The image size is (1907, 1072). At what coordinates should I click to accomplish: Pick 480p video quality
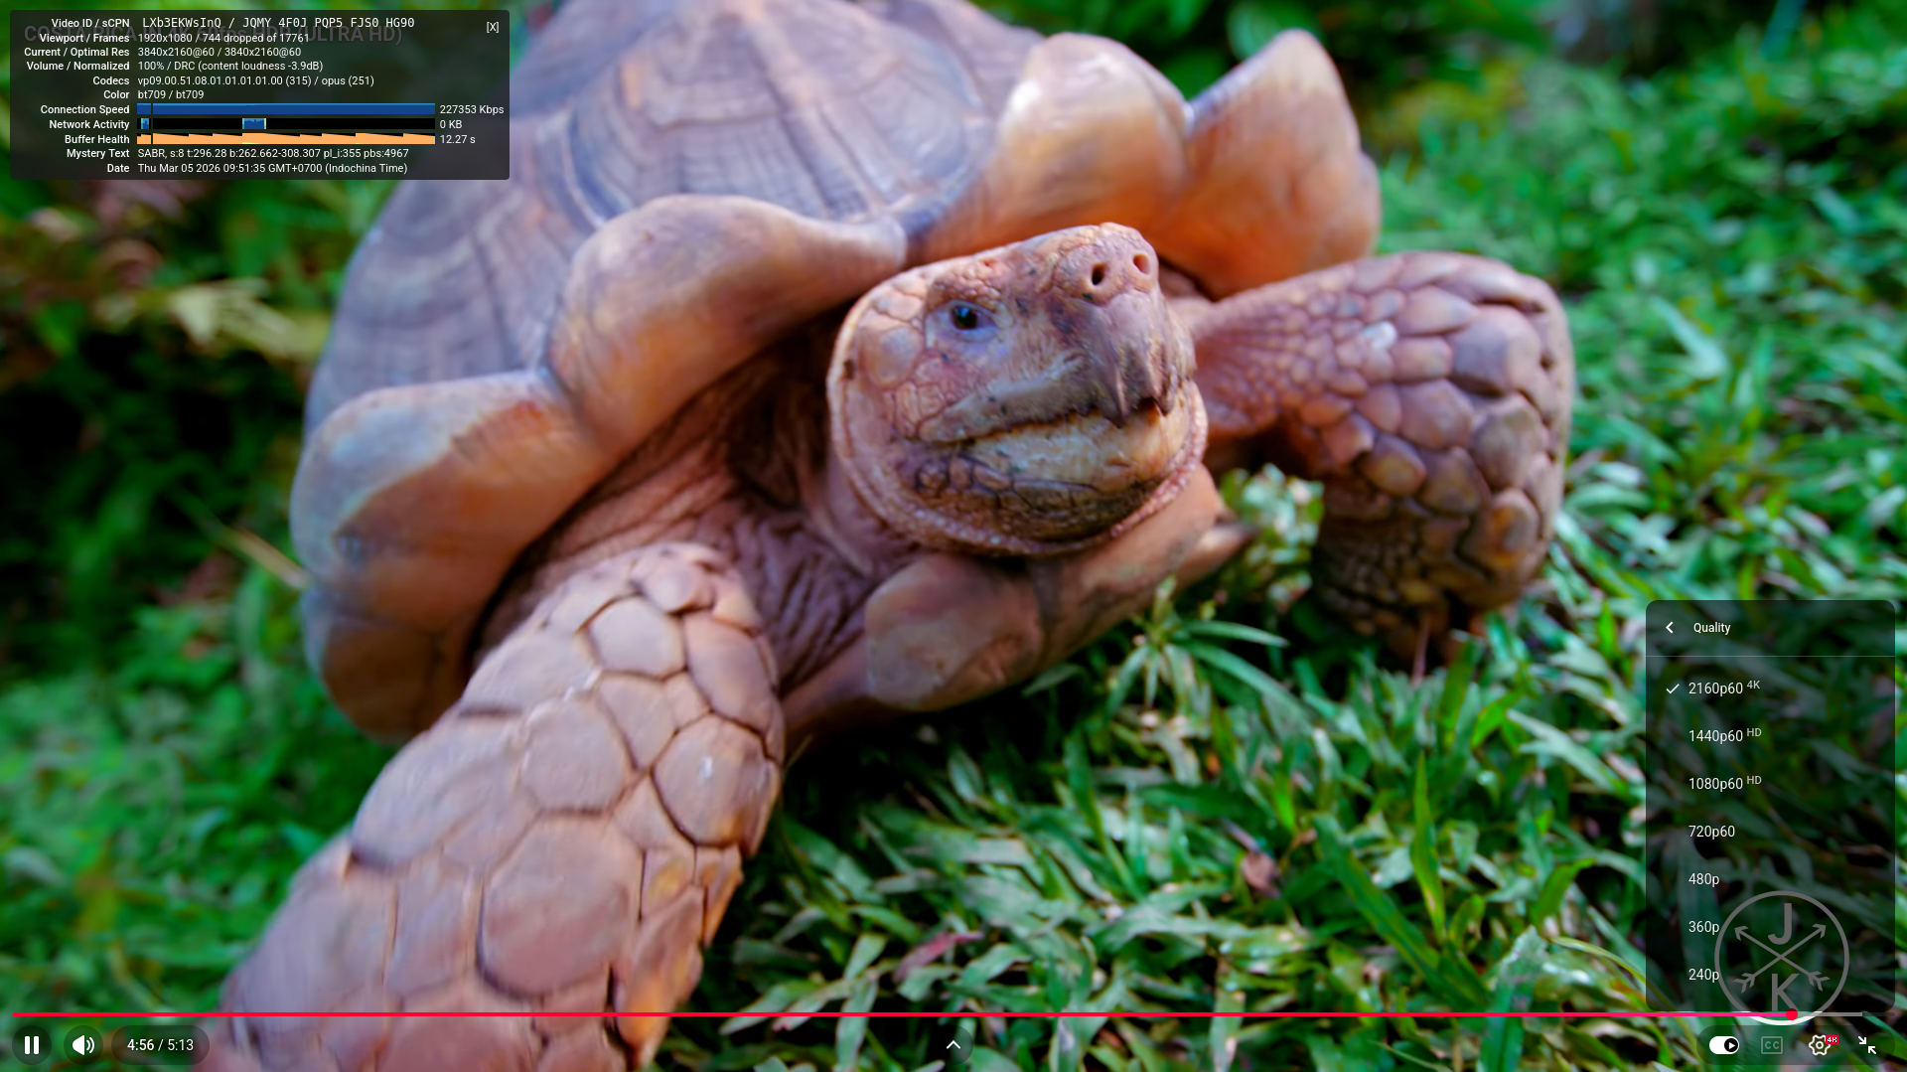tap(1703, 879)
